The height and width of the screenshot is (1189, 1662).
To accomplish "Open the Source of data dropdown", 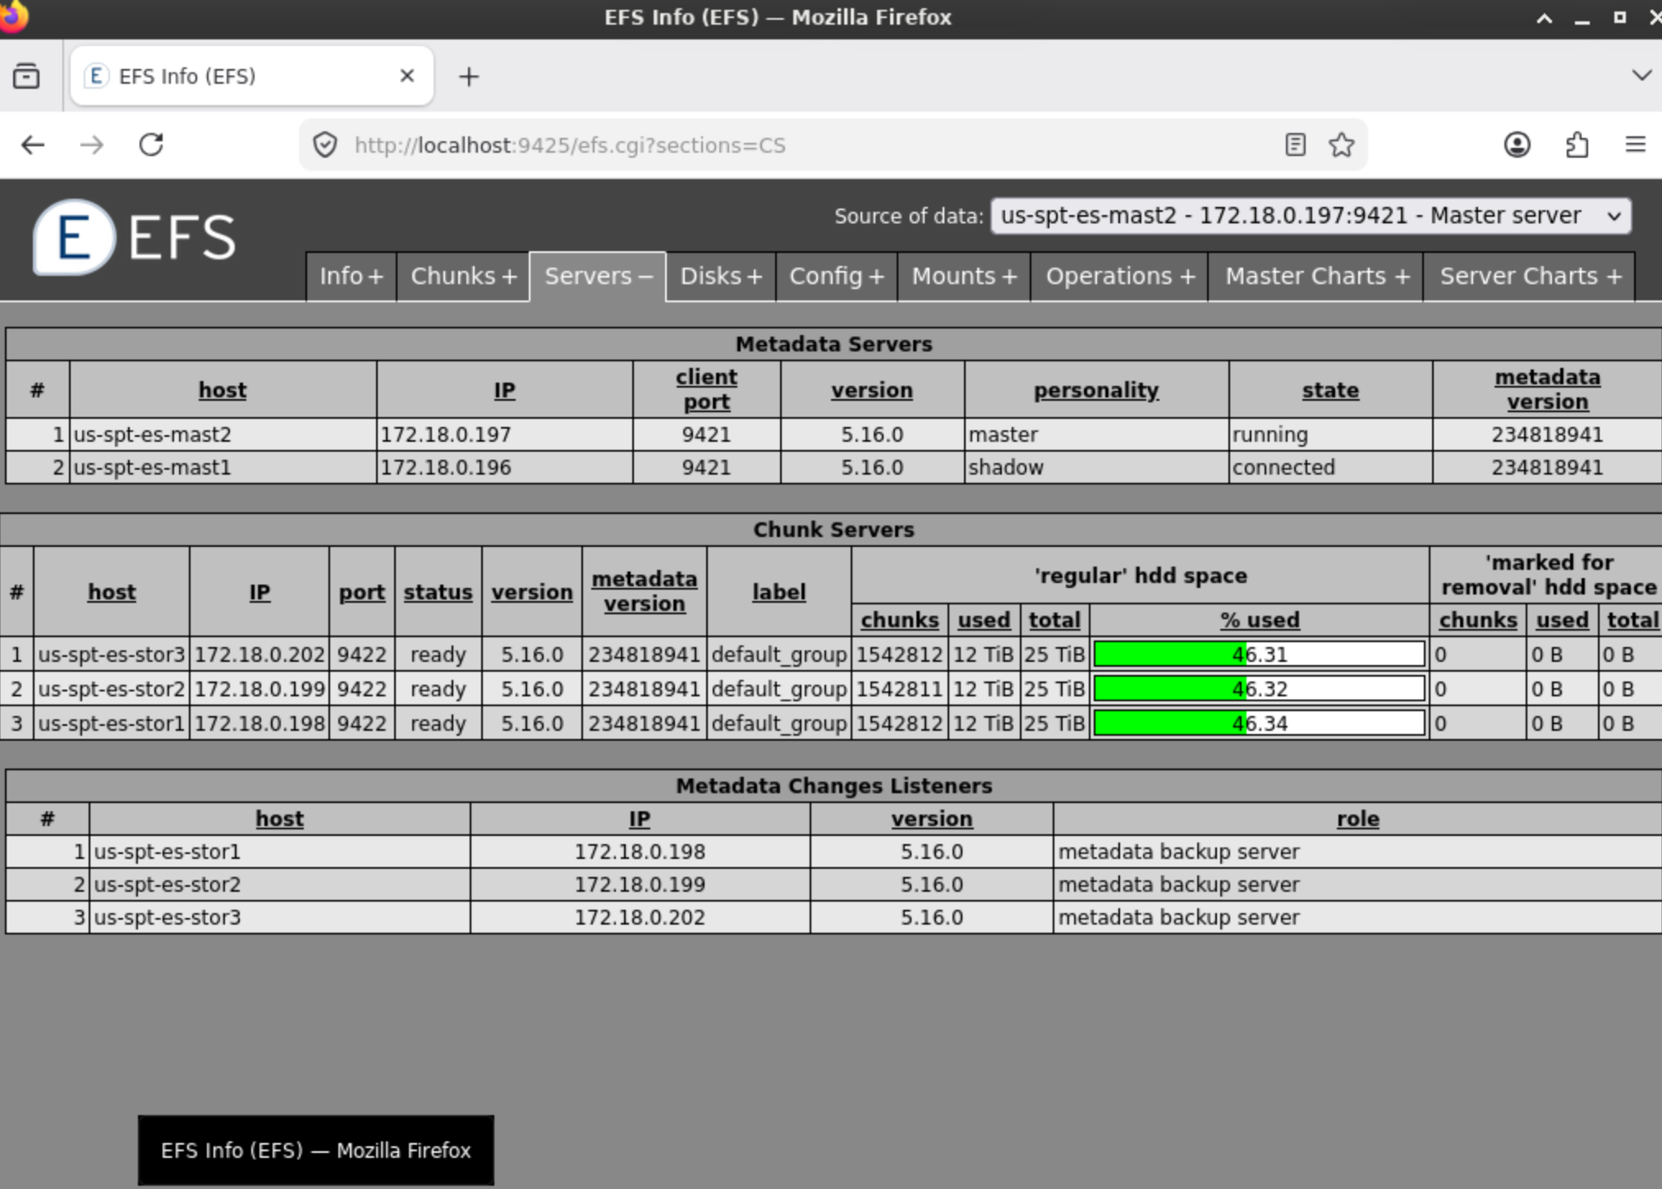I will [1311, 216].
